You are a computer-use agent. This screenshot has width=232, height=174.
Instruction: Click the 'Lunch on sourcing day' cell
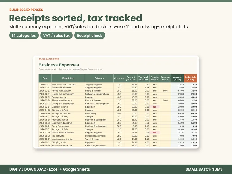coord(68,139)
